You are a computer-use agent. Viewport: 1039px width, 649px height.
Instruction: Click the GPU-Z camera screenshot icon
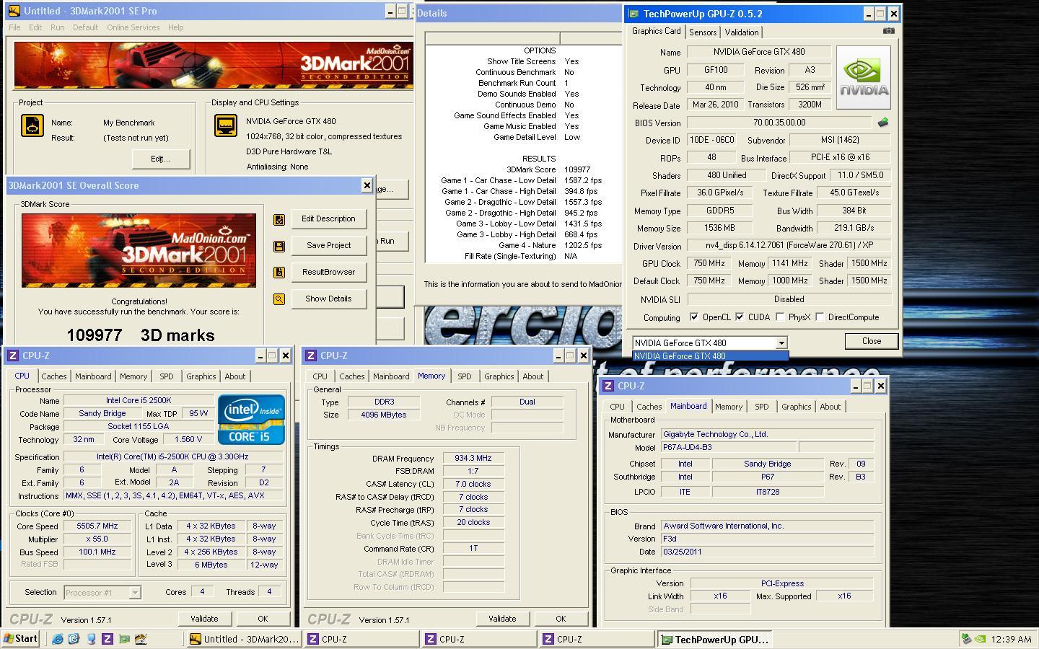888,31
